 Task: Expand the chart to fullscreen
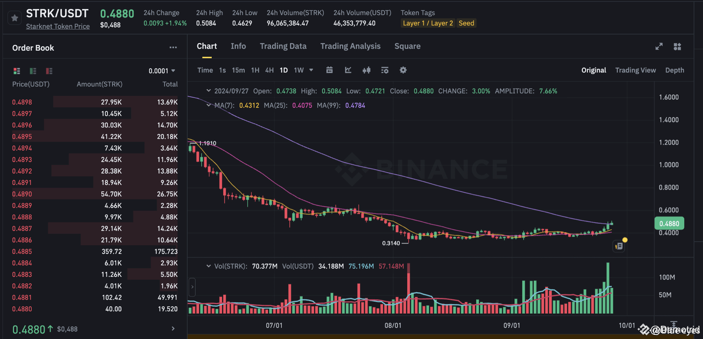(x=659, y=46)
